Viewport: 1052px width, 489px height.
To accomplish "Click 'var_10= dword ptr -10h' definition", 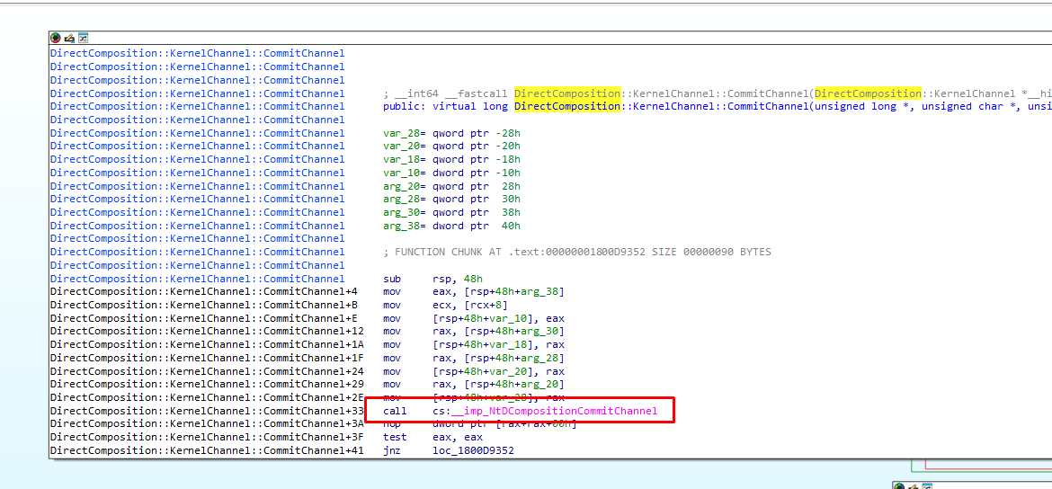I will (x=451, y=173).
